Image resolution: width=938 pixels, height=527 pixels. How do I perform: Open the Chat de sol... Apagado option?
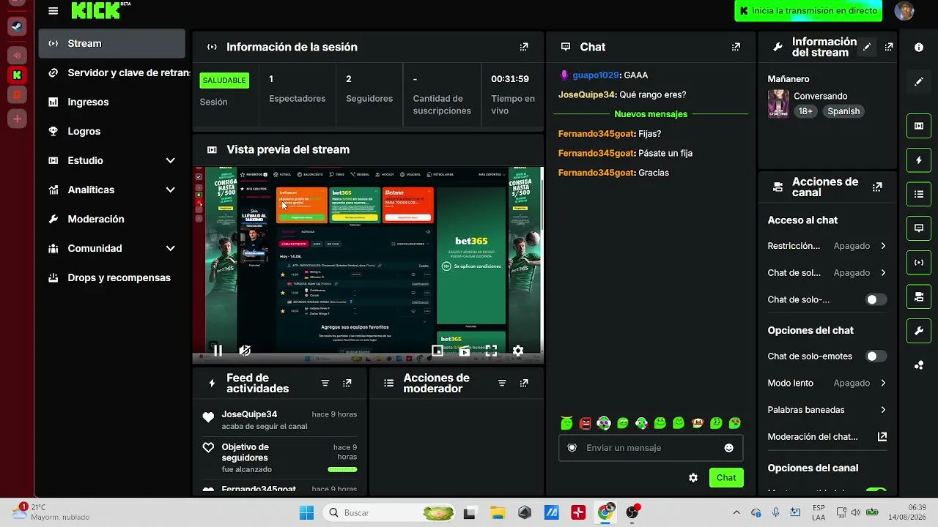(x=827, y=272)
